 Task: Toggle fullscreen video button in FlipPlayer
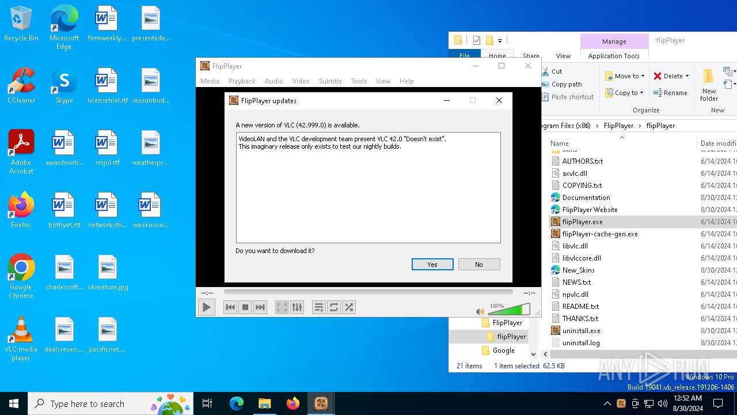(x=282, y=307)
